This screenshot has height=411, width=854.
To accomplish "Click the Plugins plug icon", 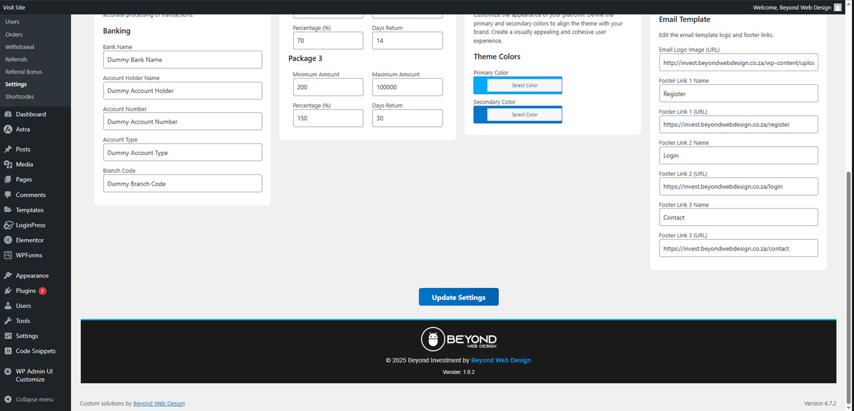I will (x=8, y=291).
